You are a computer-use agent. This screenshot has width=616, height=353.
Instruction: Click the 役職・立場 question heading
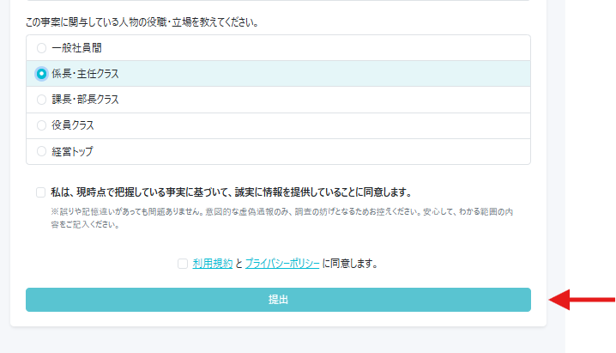[155, 21]
